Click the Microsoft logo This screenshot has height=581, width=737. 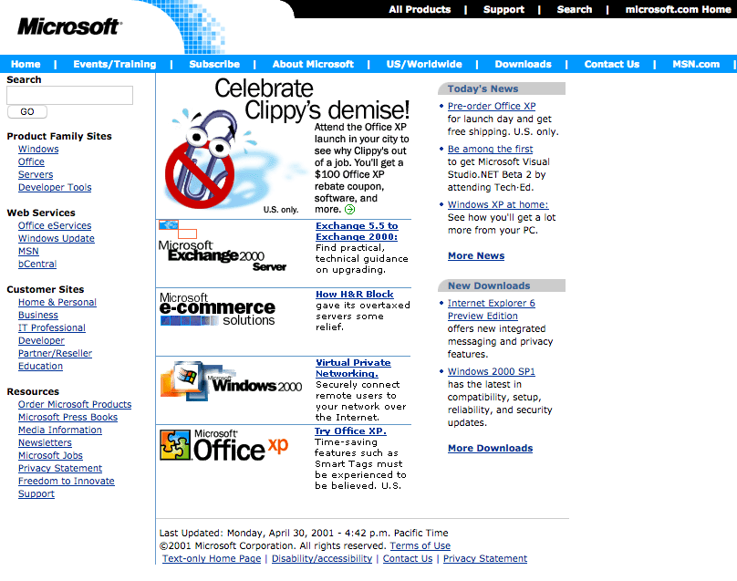tap(68, 26)
